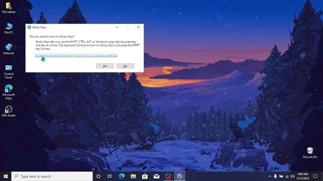The width and height of the screenshot is (323, 181).
Task: Open the Hp Laptop desktop folder
Action: pos(9,8)
